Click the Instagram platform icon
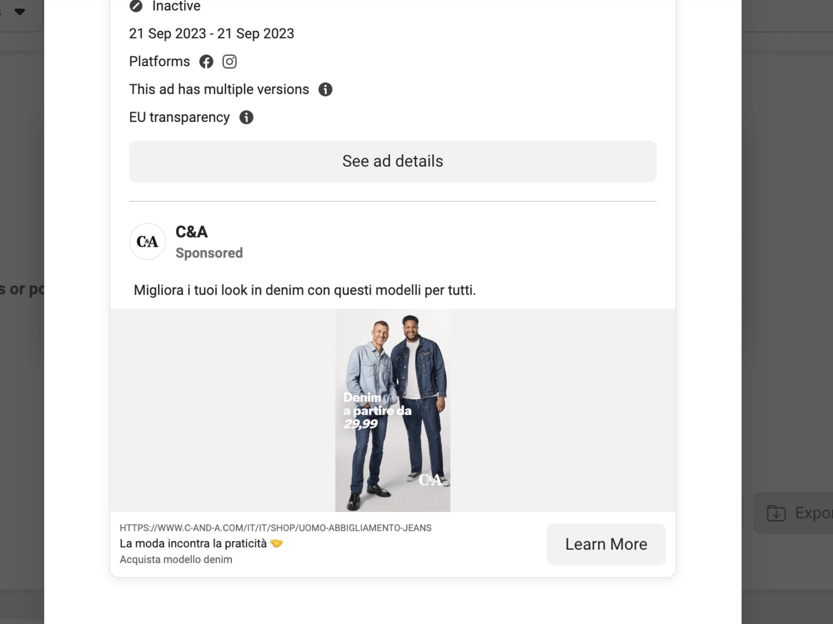 coord(230,62)
